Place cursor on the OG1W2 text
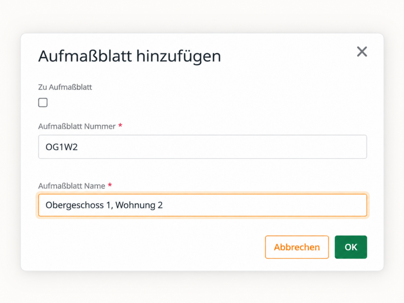This screenshot has height=303, width=404. [62, 147]
